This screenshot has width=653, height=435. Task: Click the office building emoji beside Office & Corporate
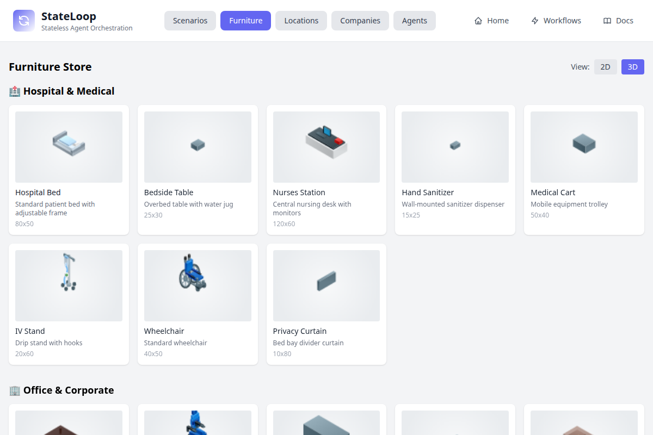click(x=15, y=390)
